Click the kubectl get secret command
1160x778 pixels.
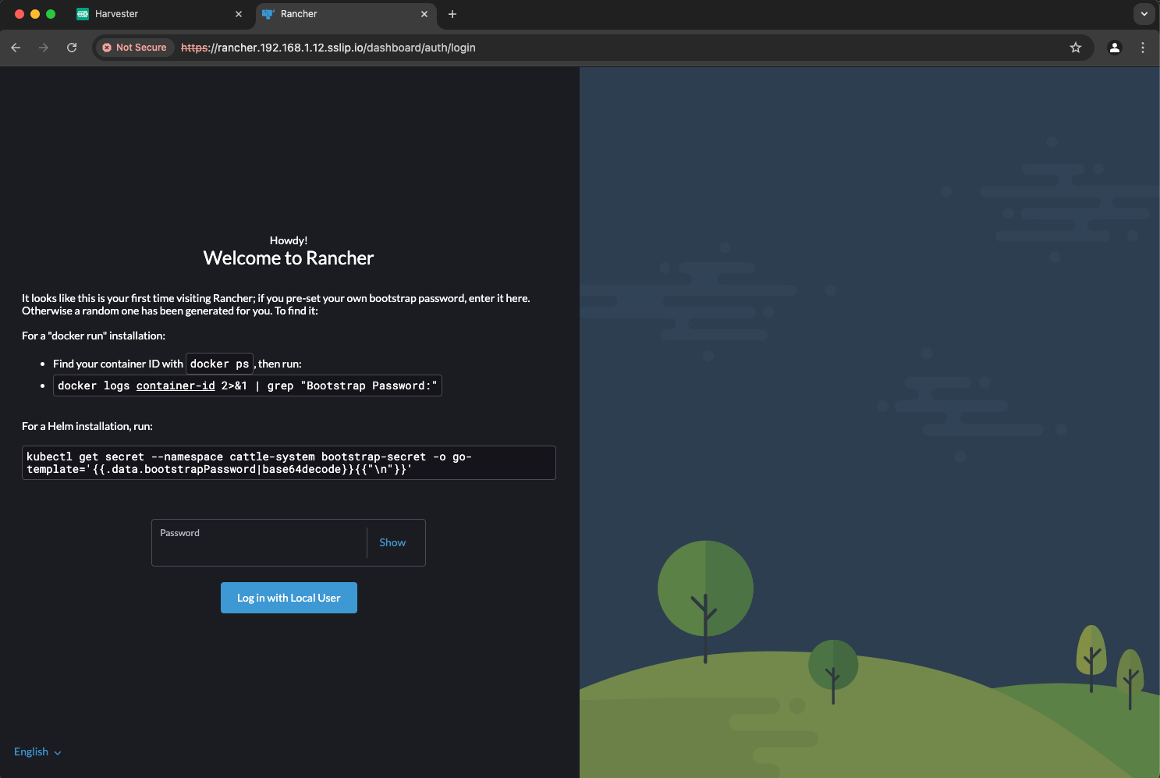(289, 463)
